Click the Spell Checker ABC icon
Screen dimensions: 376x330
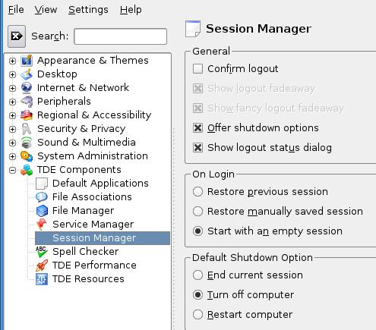[x=42, y=252]
